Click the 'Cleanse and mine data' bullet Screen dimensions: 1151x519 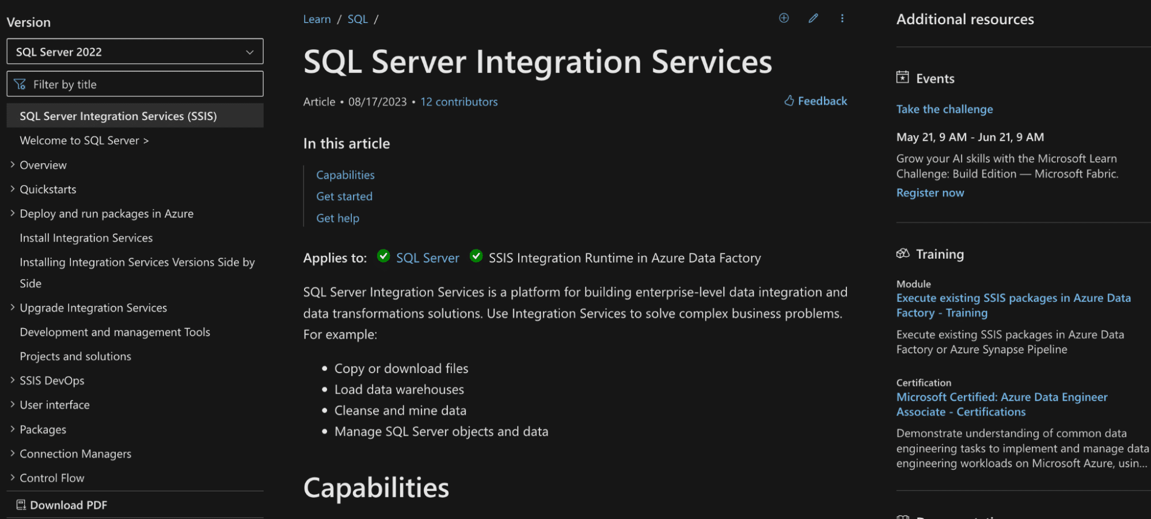tap(400, 411)
